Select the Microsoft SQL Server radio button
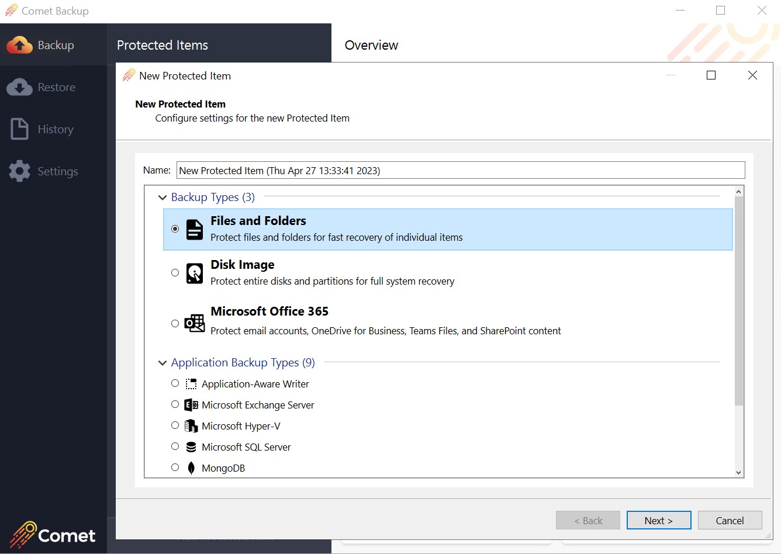 (175, 446)
